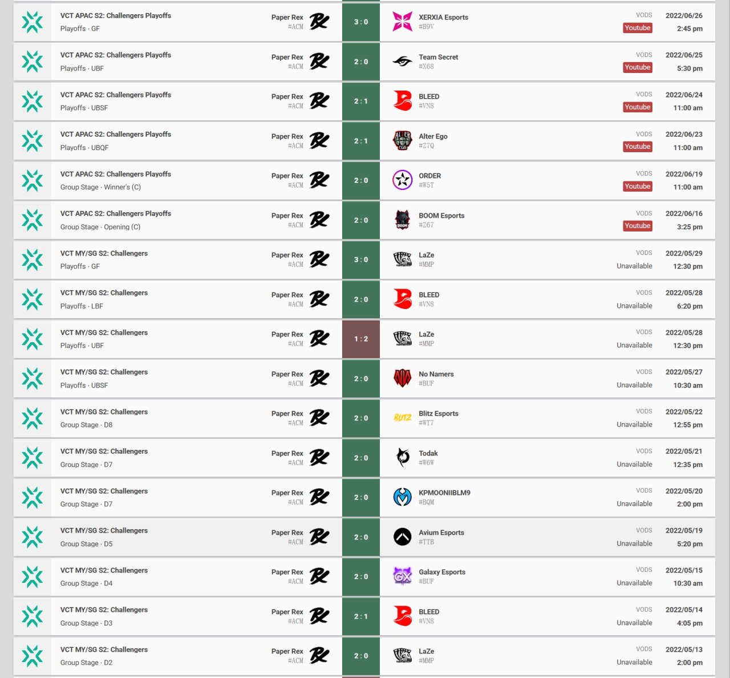Click the Alter Ego team logo
Image resolution: width=730 pixels, height=678 pixels.
coord(402,141)
